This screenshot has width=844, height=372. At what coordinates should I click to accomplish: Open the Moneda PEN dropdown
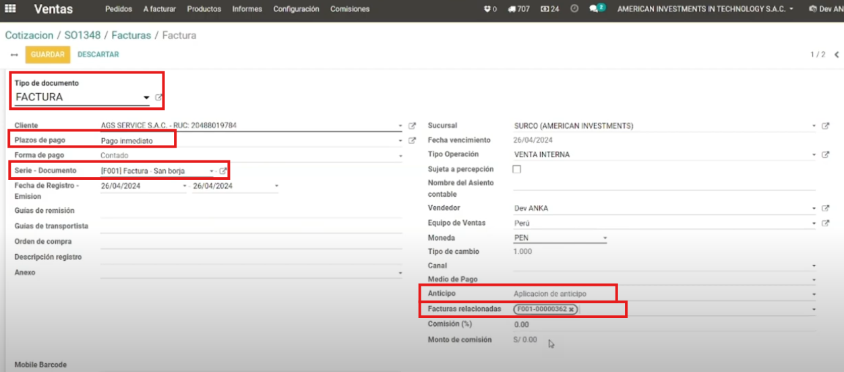[x=605, y=238]
